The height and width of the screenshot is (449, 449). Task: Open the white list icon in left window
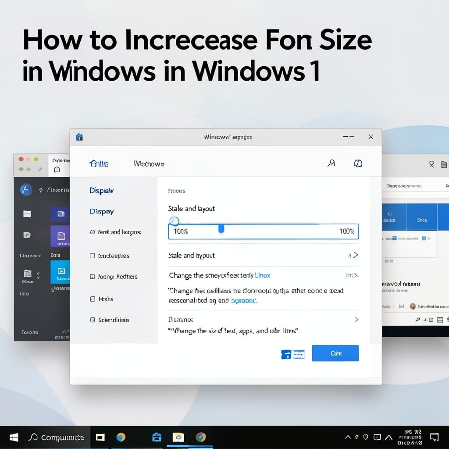coord(27,214)
